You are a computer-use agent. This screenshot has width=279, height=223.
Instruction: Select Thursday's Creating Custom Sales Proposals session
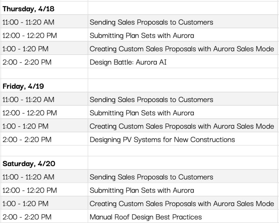[182, 49]
